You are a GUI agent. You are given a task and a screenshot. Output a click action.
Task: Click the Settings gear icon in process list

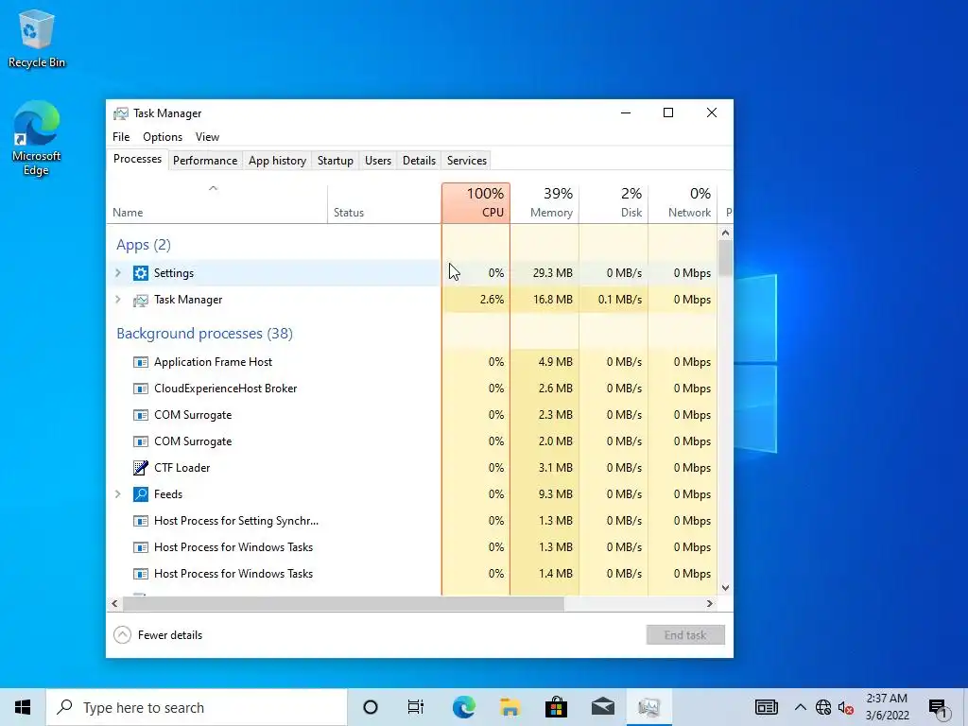(x=141, y=273)
